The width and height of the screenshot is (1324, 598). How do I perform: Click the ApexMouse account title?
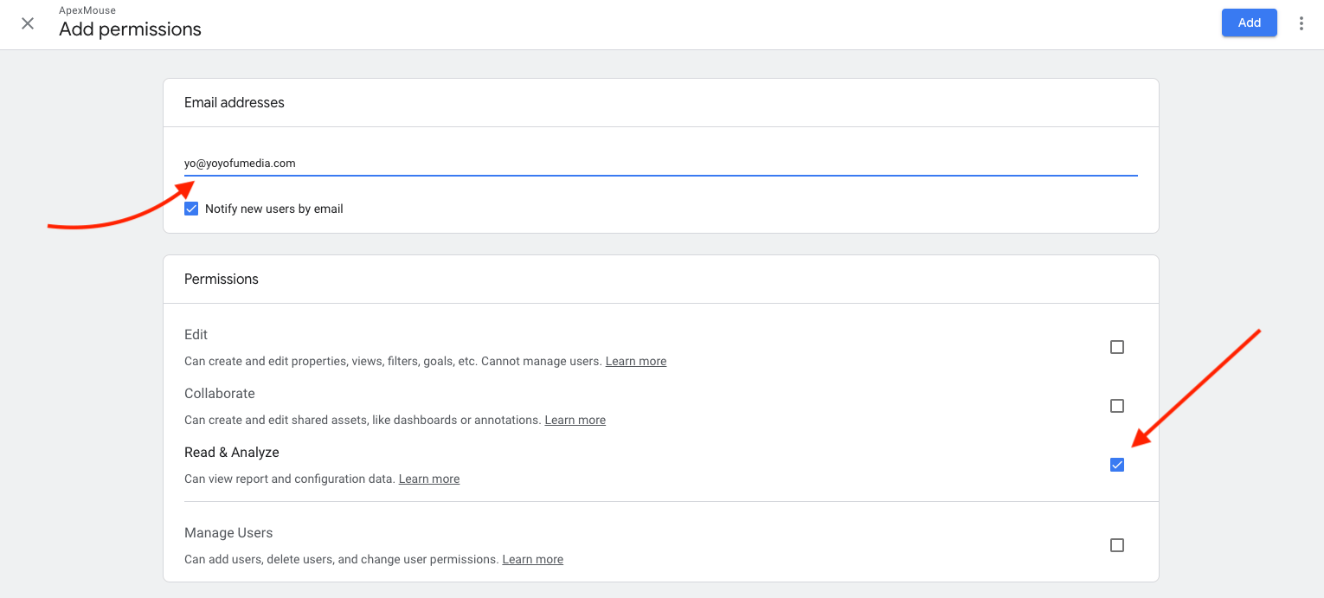pyautogui.click(x=87, y=10)
